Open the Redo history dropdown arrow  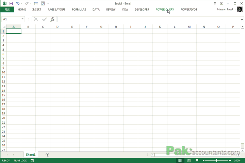coord(31,3)
